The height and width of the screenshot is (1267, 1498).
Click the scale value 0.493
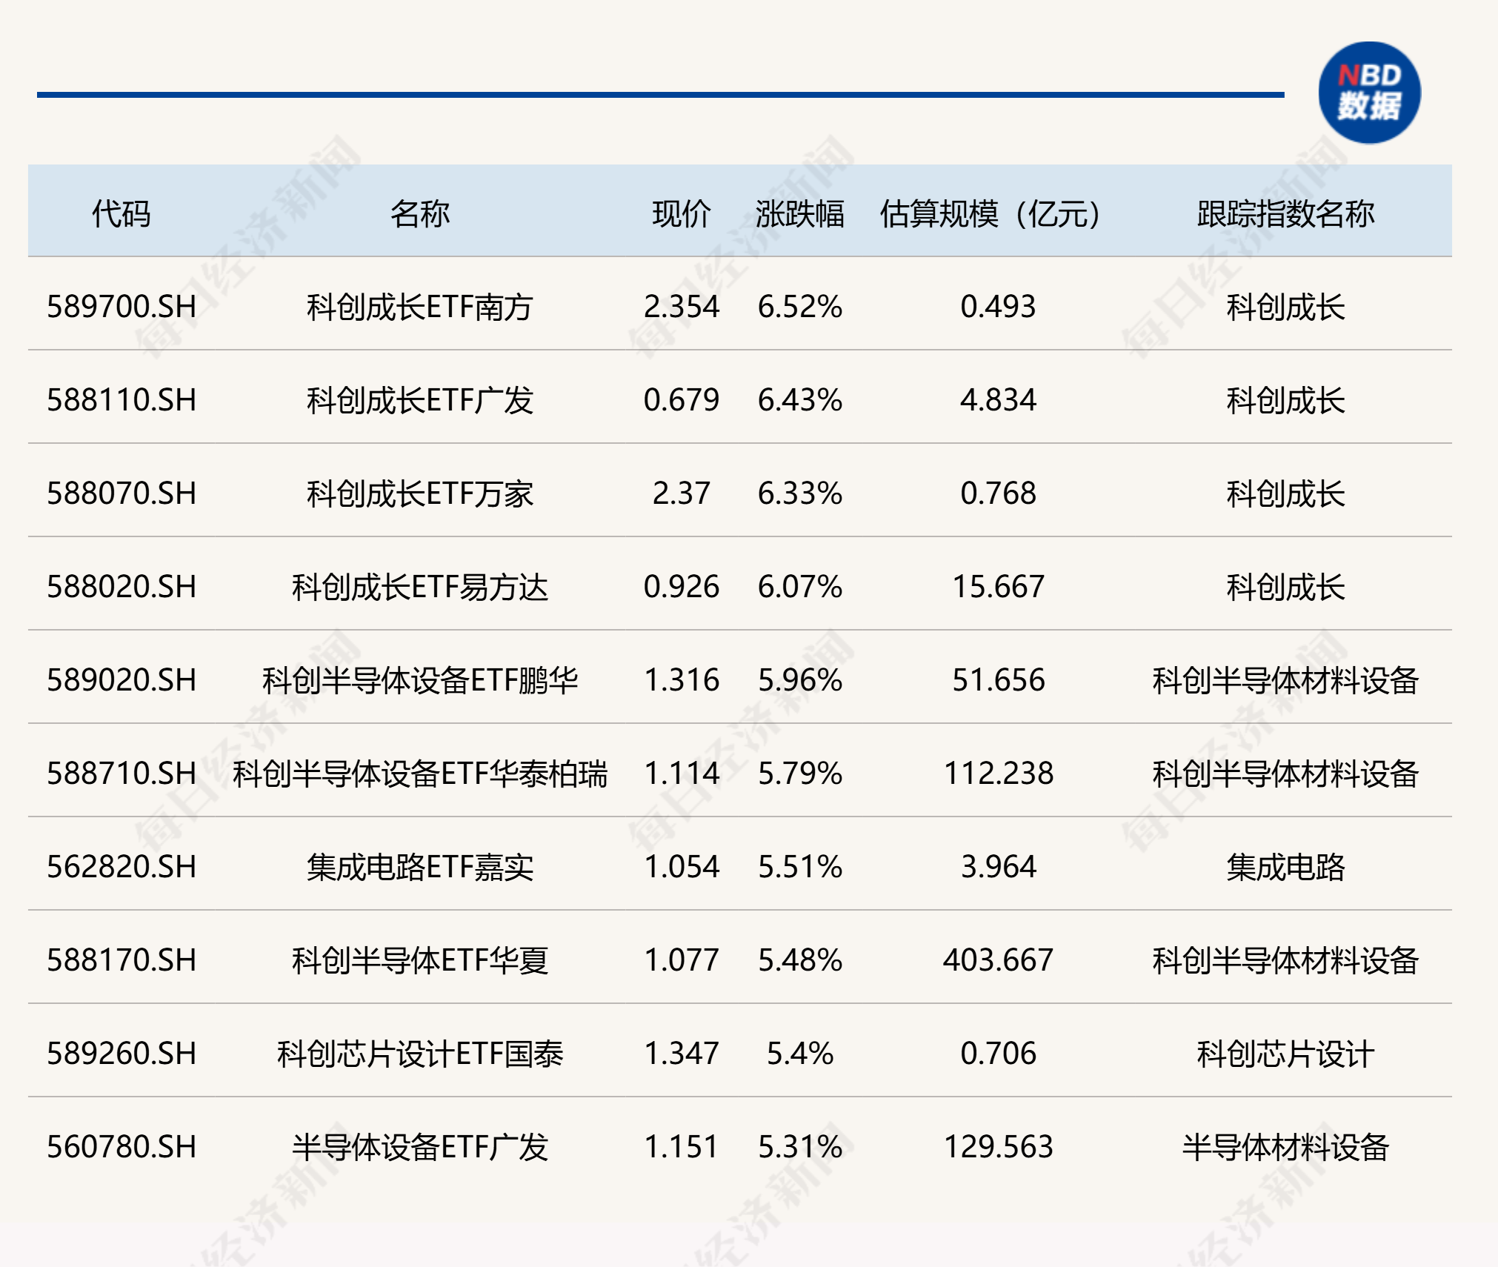coord(998,307)
